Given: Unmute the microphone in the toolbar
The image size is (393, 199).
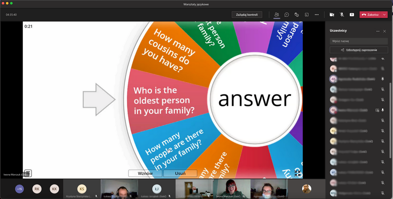Looking at the screenshot, I should pyautogui.click(x=342, y=14).
